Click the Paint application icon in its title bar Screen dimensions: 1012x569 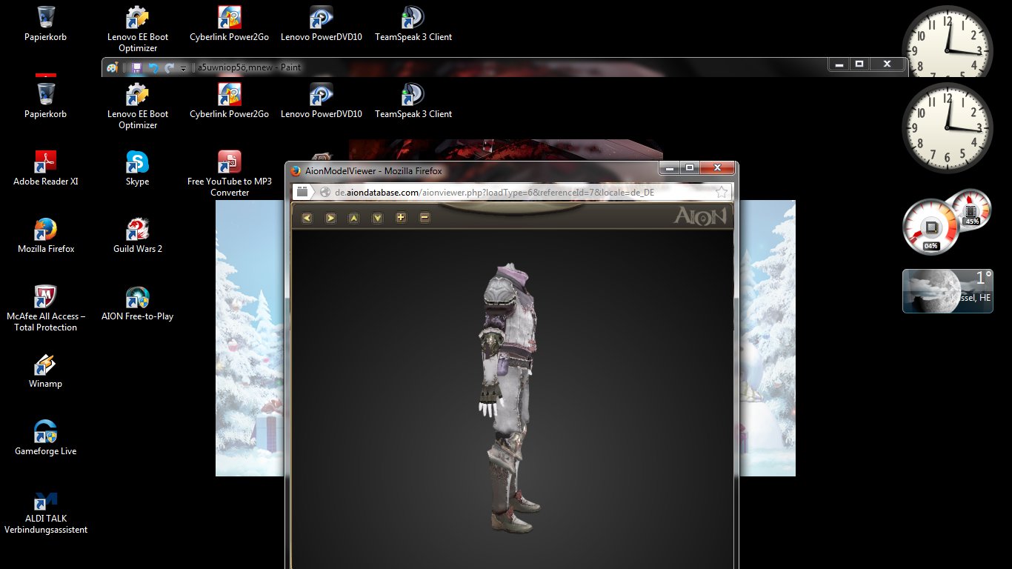pyautogui.click(x=113, y=67)
